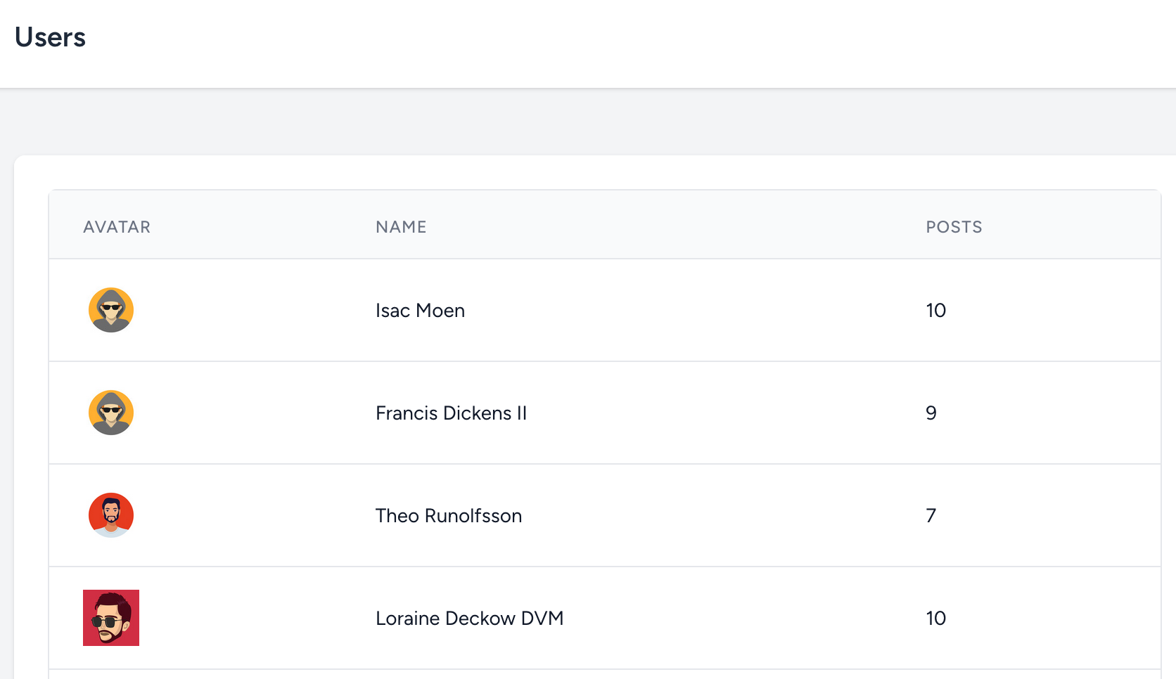The width and height of the screenshot is (1176, 679).
Task: Sort by the NAME column header
Action: 401,227
